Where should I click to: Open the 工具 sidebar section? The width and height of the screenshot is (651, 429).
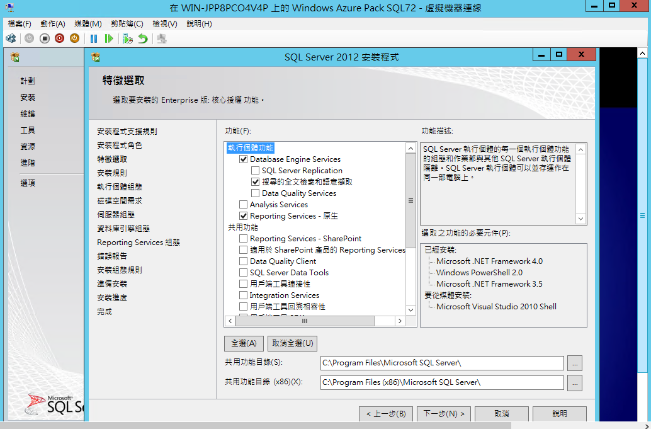tap(28, 130)
